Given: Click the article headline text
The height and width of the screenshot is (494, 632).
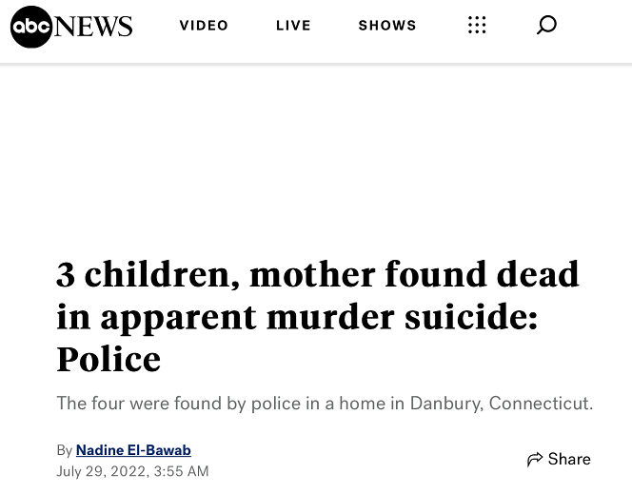Looking at the screenshot, I should pos(318,317).
